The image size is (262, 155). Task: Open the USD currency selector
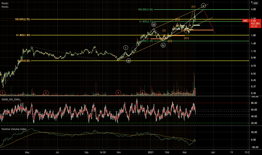(x=255, y=3)
